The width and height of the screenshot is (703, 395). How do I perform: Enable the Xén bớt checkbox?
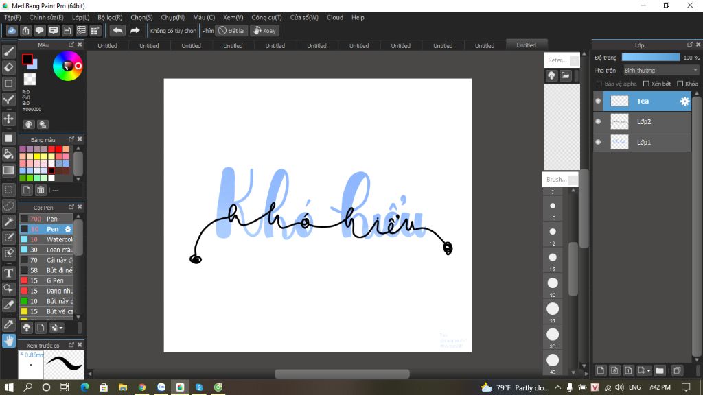pos(646,84)
